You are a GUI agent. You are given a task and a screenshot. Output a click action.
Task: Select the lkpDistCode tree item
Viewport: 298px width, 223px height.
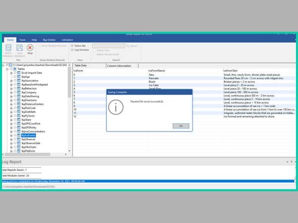pos(28,108)
